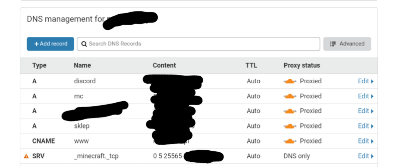Click the warning triangle beside SRV record
Image resolution: width=397 pixels, height=167 pixels.
click(x=26, y=156)
